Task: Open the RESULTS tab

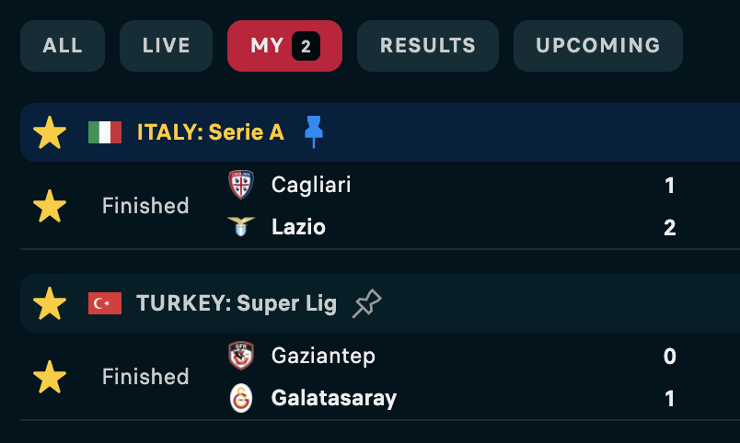Action: click(x=428, y=46)
